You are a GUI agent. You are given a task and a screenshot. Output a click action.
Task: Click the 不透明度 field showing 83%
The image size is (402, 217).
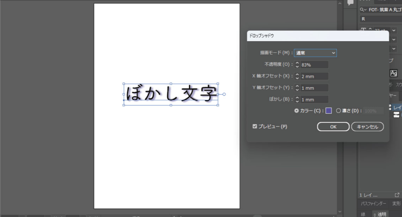[x=314, y=65]
